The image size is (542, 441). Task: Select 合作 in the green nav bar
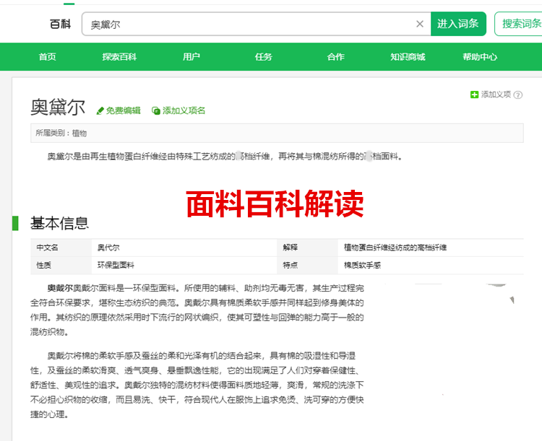tap(336, 57)
